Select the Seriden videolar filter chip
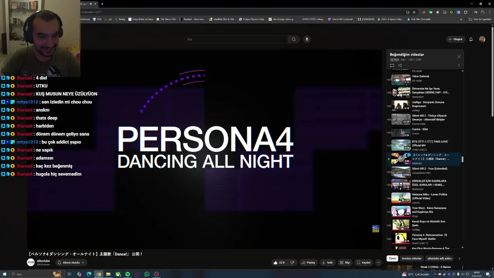 point(411,258)
